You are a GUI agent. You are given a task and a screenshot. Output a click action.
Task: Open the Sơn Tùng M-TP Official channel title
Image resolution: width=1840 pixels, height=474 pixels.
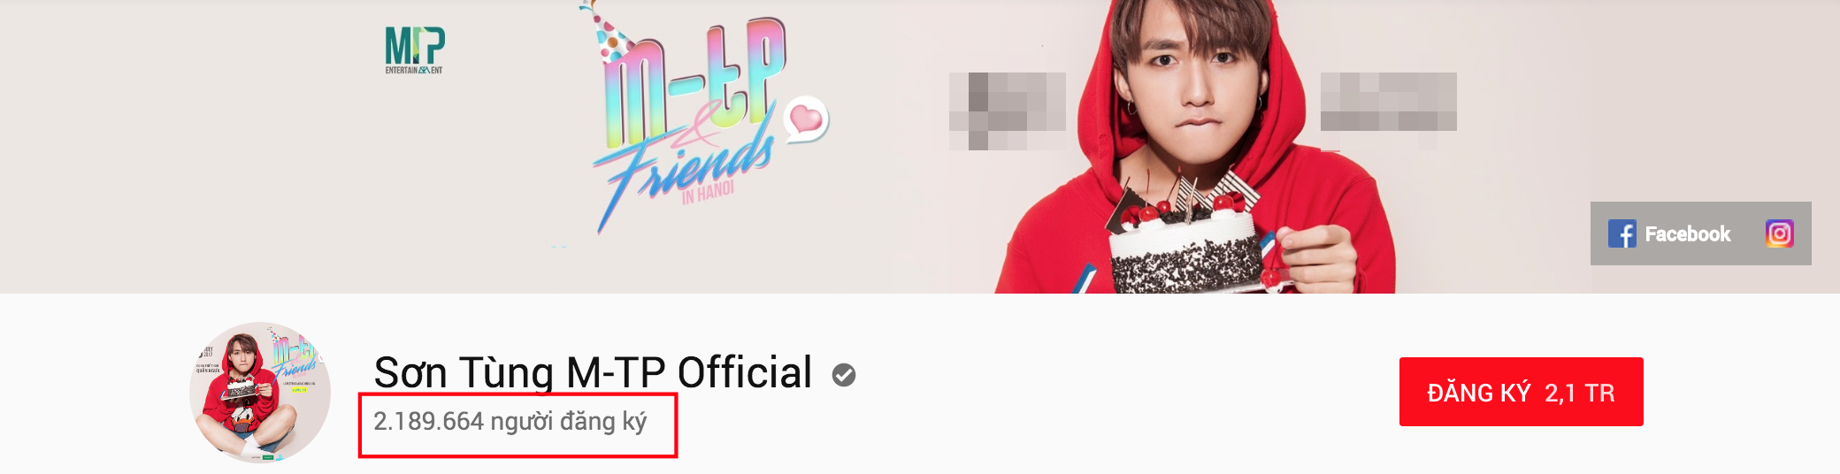click(593, 372)
